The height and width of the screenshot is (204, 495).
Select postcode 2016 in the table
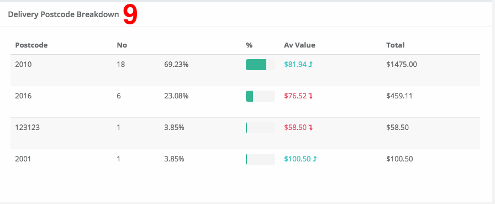(x=23, y=96)
